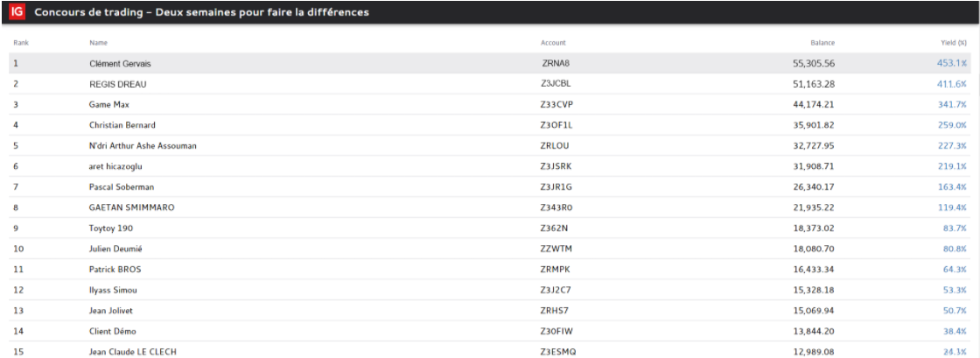Viewport: 980px width, 358px height.
Task: Click the 411.6% yield value
Action: pos(951,84)
